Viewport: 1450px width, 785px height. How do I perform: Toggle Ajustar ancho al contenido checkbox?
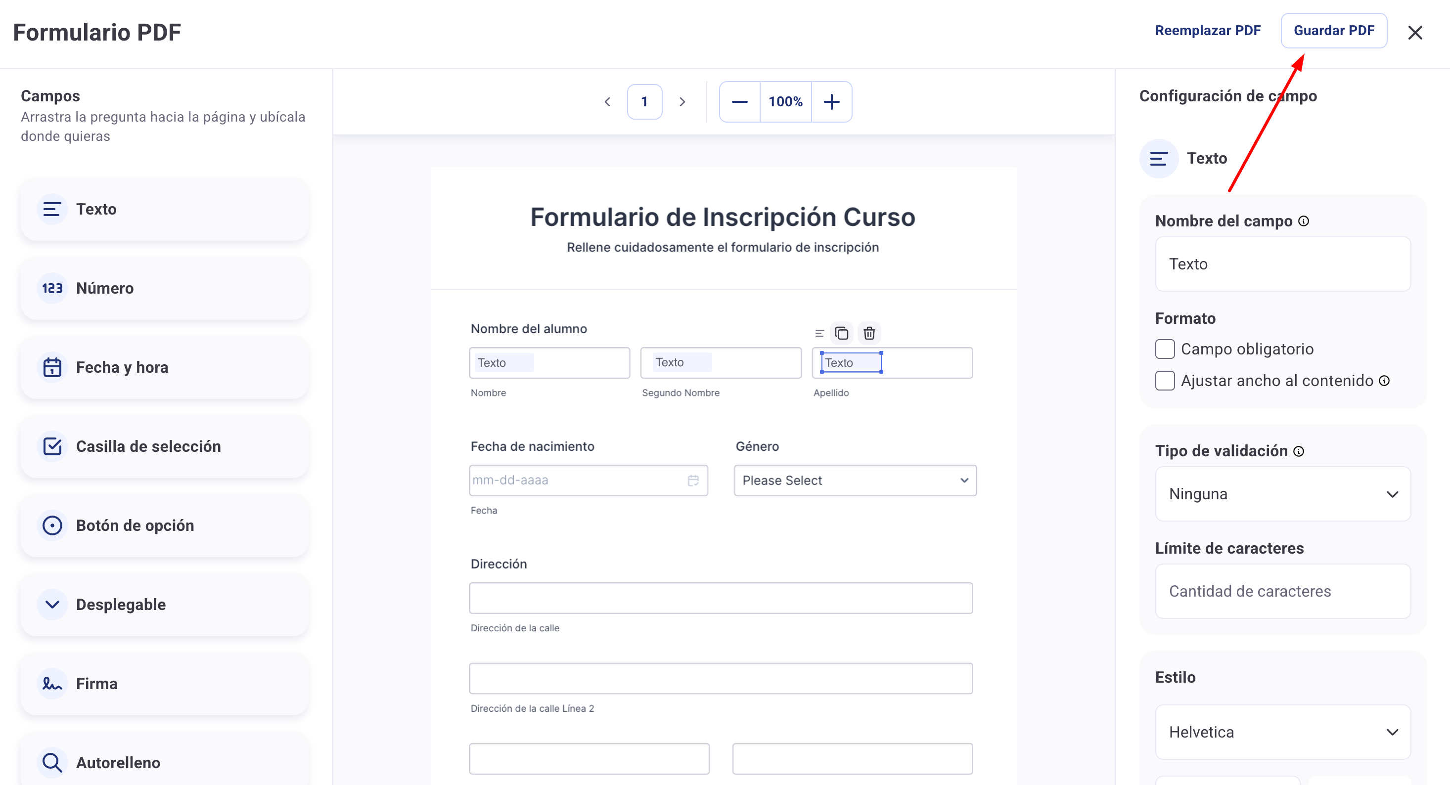tap(1165, 381)
